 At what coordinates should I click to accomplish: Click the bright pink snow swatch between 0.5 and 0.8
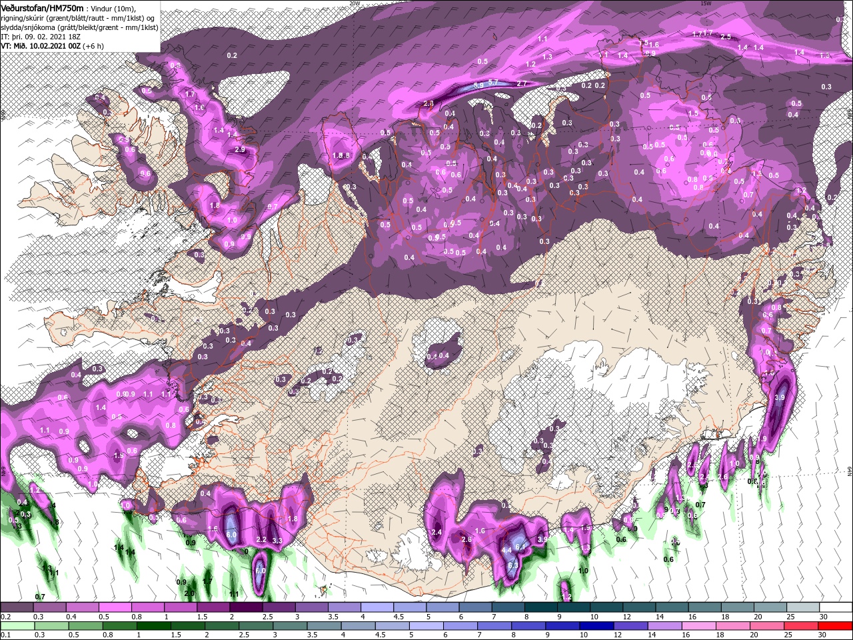tap(115, 607)
